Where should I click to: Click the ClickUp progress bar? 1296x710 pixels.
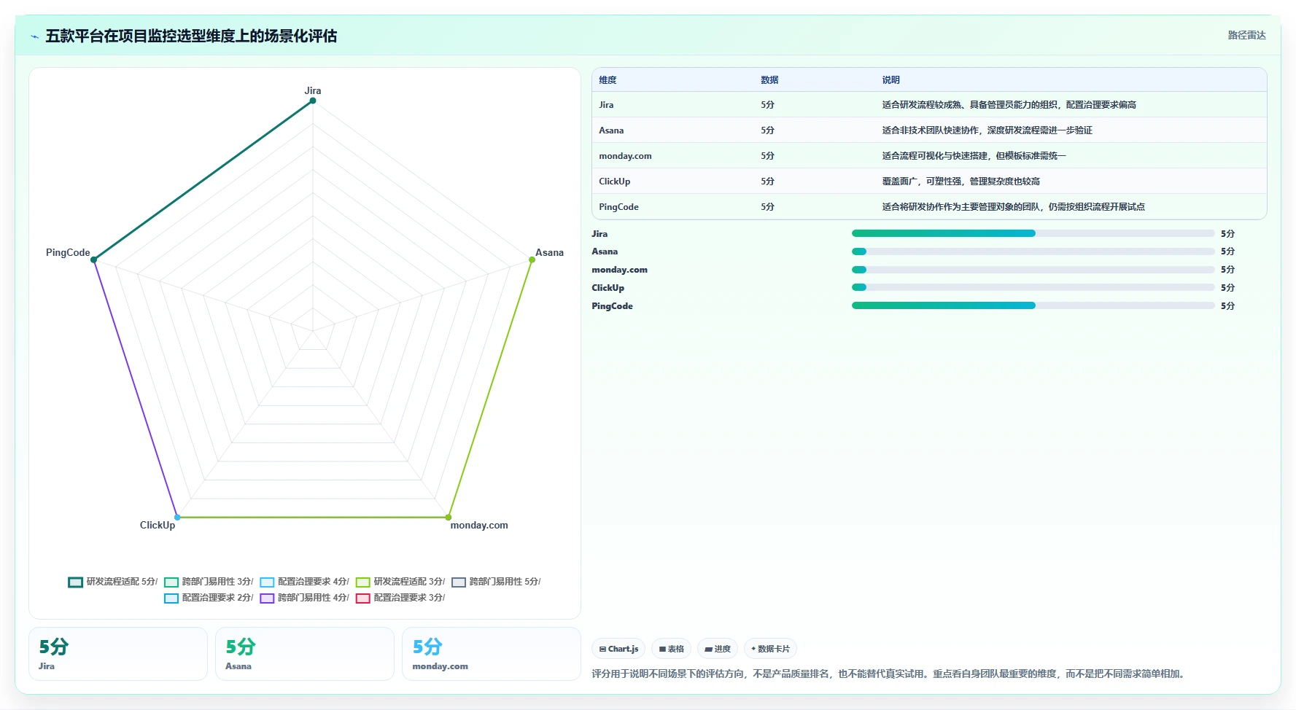point(1033,287)
